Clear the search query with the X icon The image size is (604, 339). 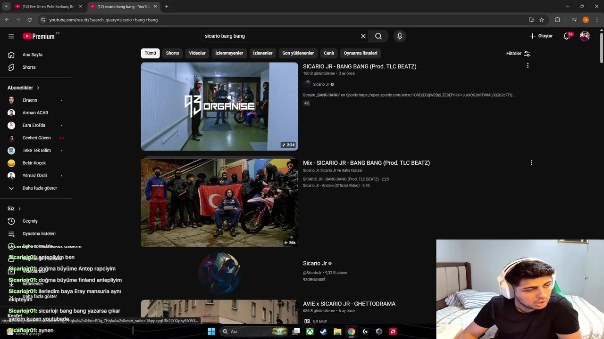pyautogui.click(x=363, y=36)
